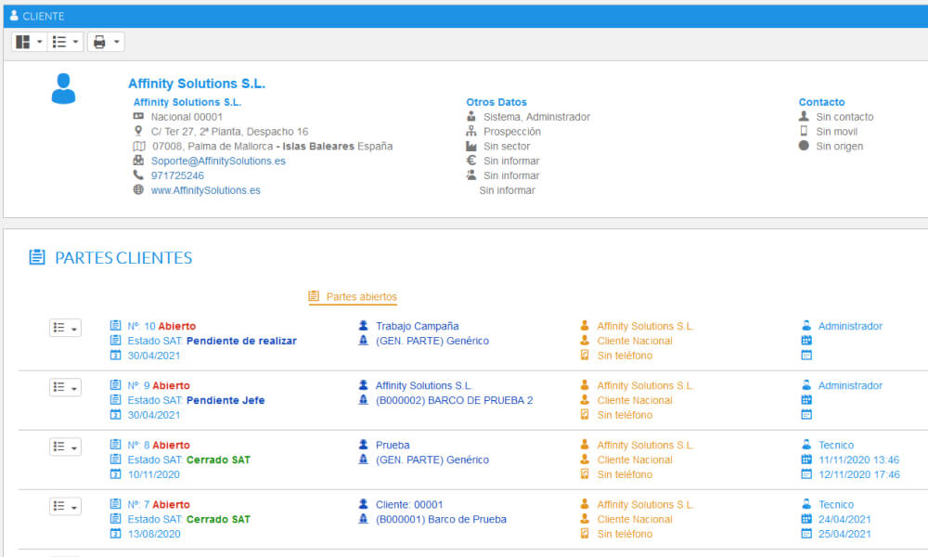Viewport: 928px width, 557px height.
Task: Open the Affinity Solutions S.L. client title link
Action: (197, 84)
